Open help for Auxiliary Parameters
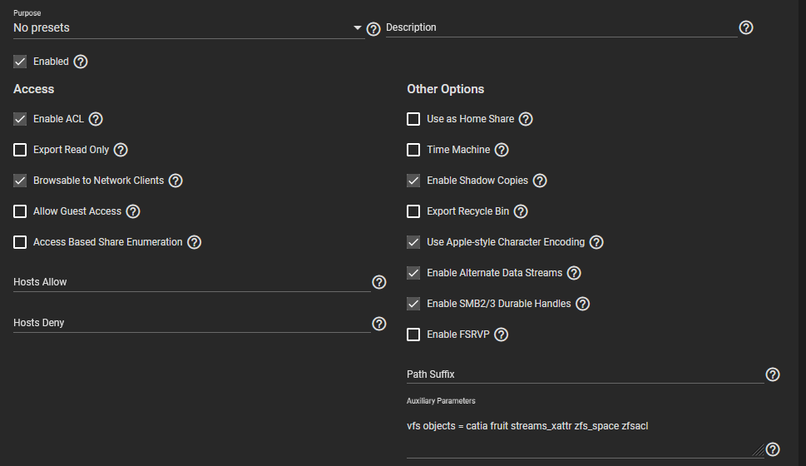This screenshot has width=806, height=466. tap(773, 449)
